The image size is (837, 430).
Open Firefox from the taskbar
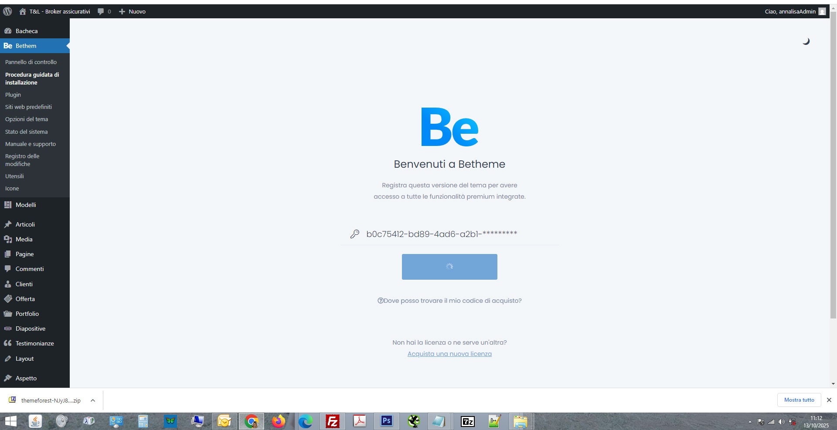pos(278,421)
